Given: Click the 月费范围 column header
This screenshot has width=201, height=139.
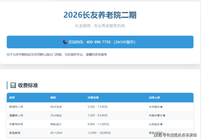Looking at the screenshot, I should pyautogui.click(x=93, y=98).
